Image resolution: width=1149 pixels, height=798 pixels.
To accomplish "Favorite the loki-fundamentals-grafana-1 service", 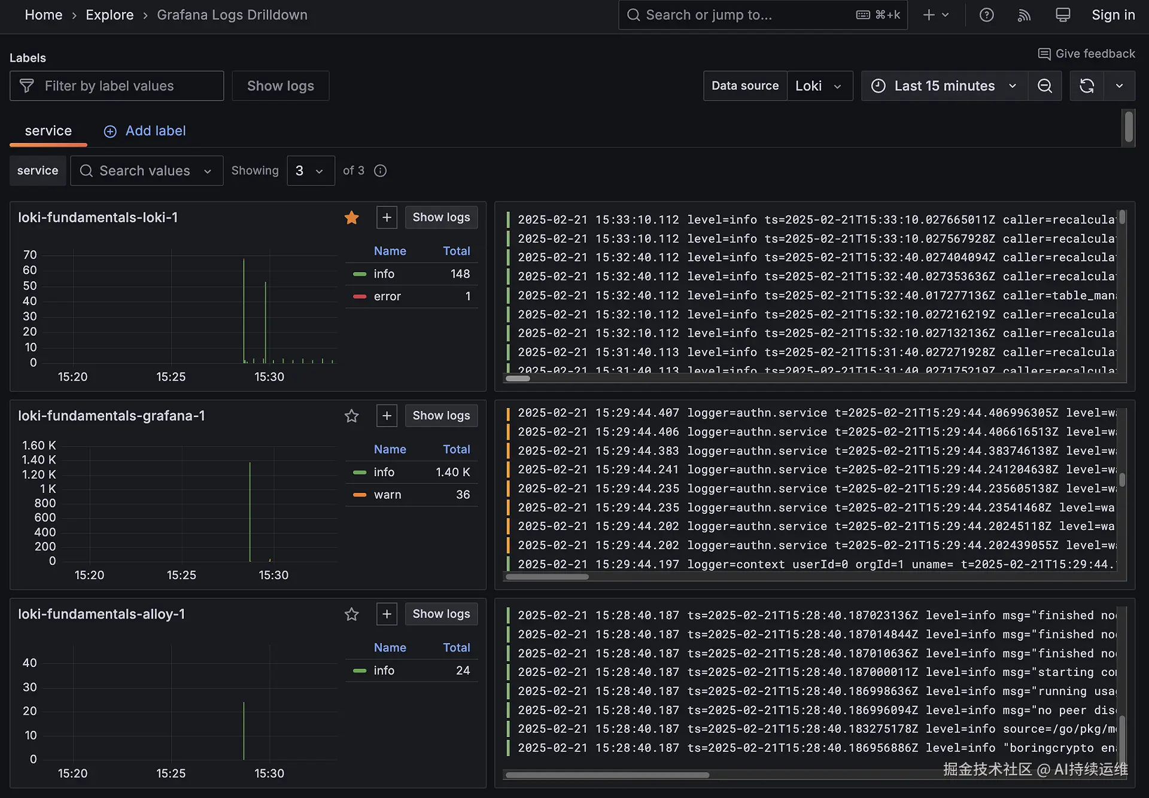I will click(x=351, y=416).
